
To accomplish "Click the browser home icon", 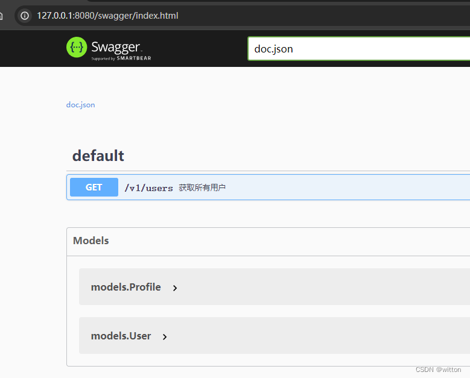I will [2, 16].
